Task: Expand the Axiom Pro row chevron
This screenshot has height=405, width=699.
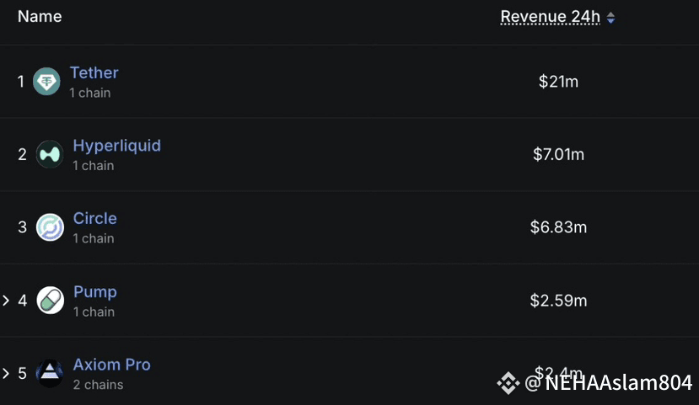Action: click(x=6, y=373)
